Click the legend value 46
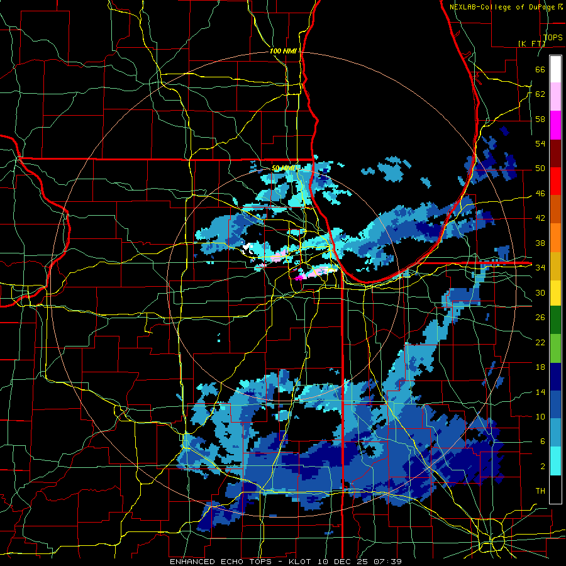This screenshot has width=566, height=566. pyautogui.click(x=540, y=194)
